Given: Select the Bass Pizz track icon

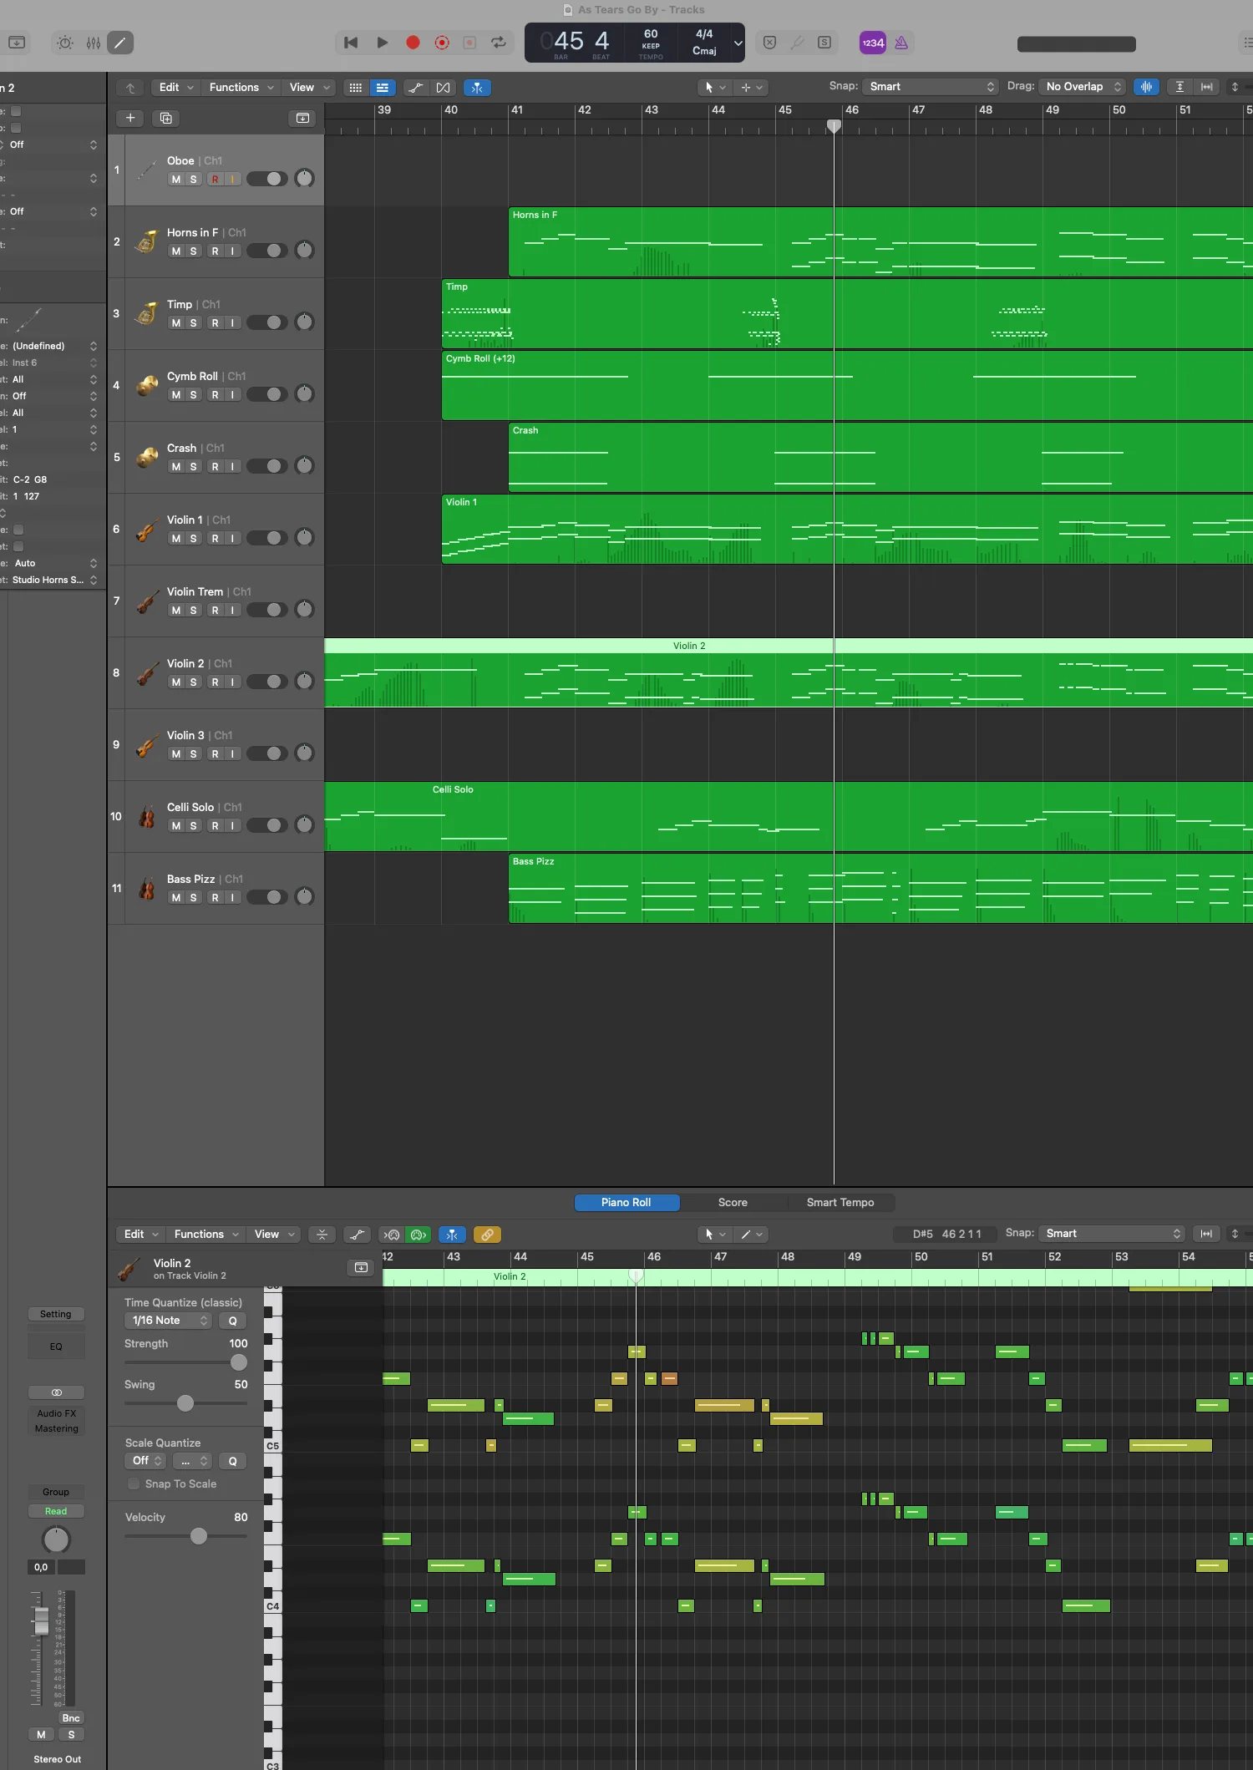Looking at the screenshot, I should [x=147, y=889].
